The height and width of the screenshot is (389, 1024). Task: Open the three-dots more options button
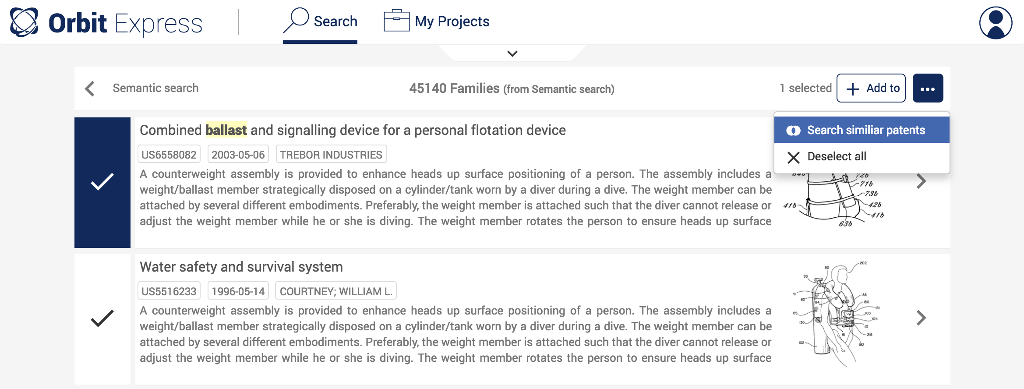coord(927,88)
